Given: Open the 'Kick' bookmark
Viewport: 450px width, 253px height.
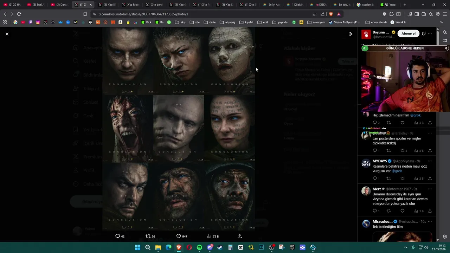Looking at the screenshot, I should coord(146,22).
